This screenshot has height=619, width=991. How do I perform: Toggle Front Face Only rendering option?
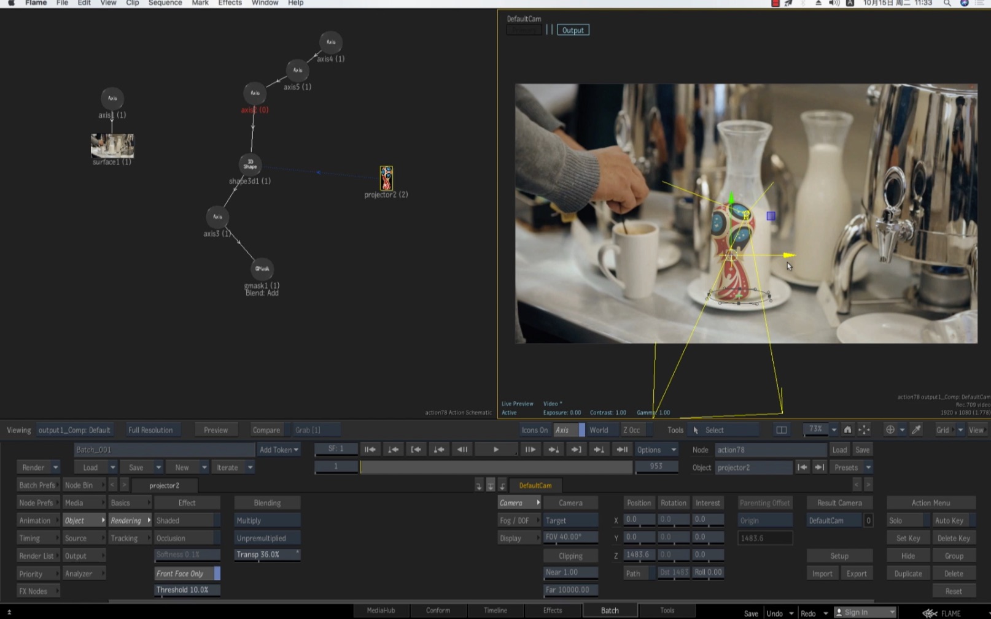pyautogui.click(x=181, y=573)
